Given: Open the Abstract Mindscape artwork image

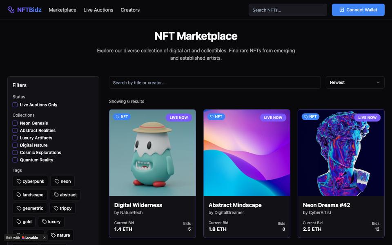Looking at the screenshot, I should point(247,153).
